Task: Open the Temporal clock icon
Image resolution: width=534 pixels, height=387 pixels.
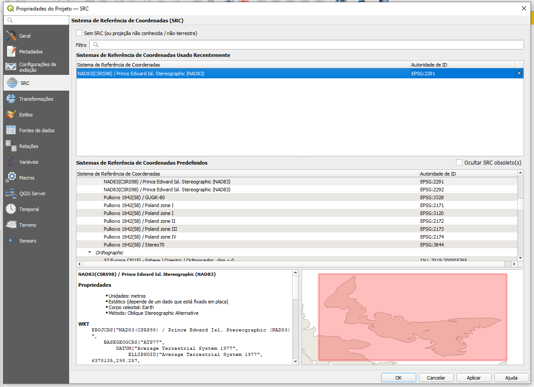Action: 11,209
